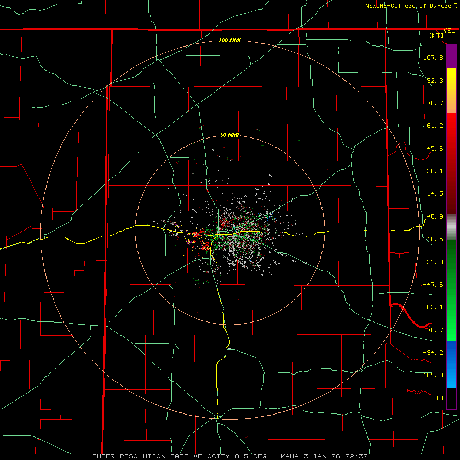460x460 pixels.
Task: Click the 61.2 velocity scale value
Action: (x=435, y=126)
